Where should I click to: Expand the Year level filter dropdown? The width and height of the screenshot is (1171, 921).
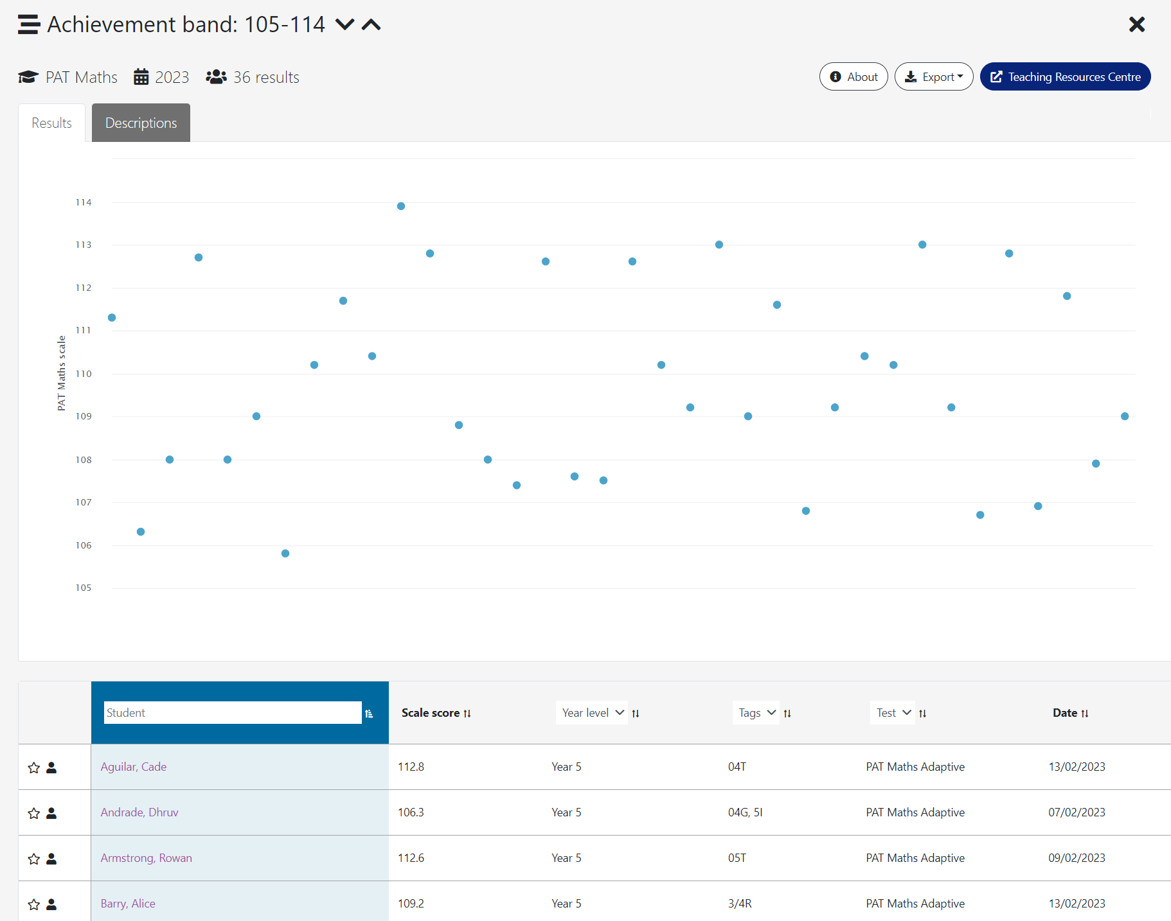click(x=591, y=713)
